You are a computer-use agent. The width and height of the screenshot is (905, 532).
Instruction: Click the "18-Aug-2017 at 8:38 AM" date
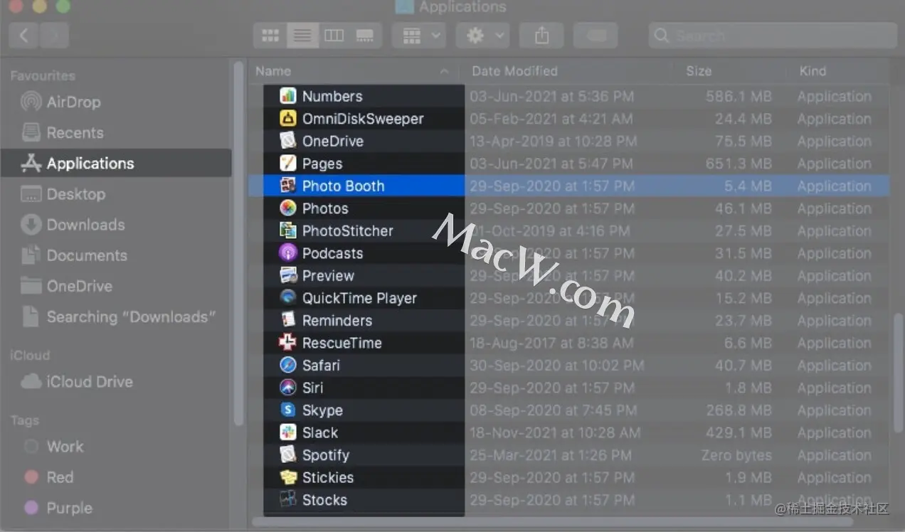[551, 343]
